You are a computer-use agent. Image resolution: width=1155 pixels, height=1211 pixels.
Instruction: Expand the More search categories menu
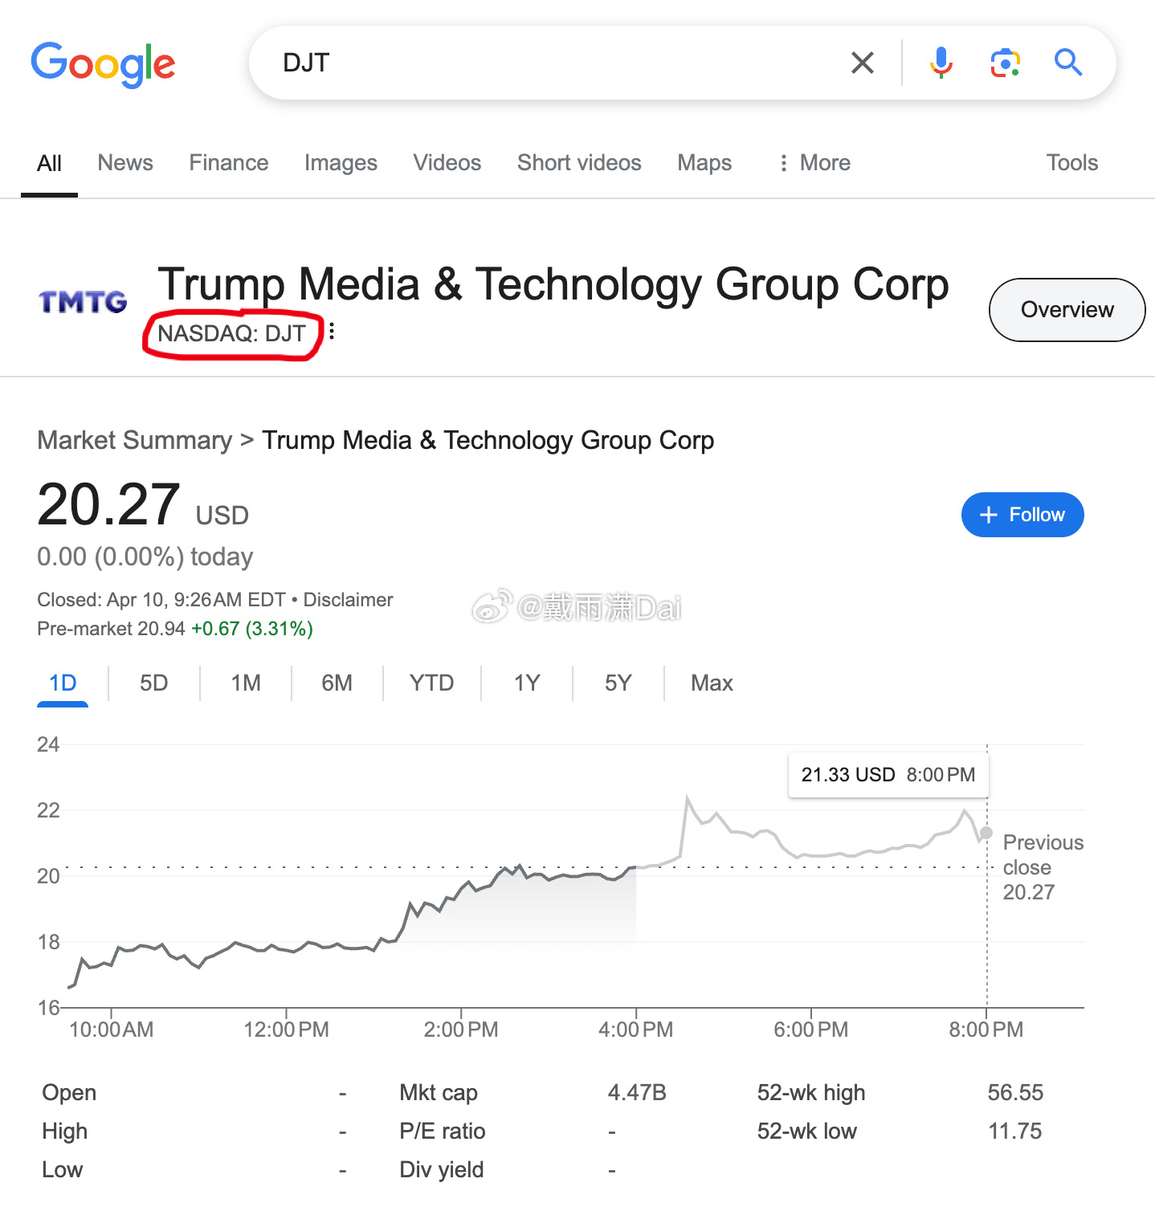click(x=814, y=163)
